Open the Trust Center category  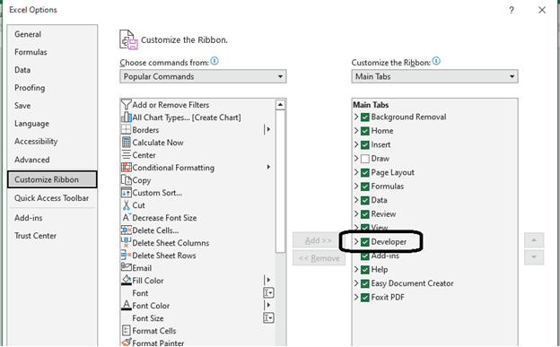pyautogui.click(x=52, y=236)
